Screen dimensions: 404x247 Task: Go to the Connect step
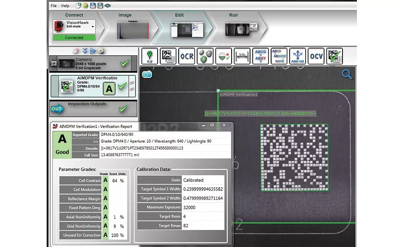coord(74,15)
